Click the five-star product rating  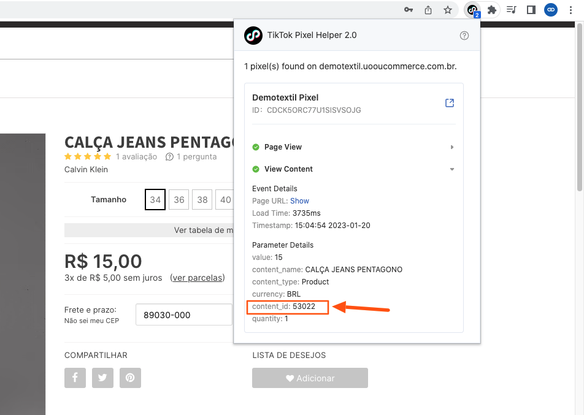coord(88,156)
